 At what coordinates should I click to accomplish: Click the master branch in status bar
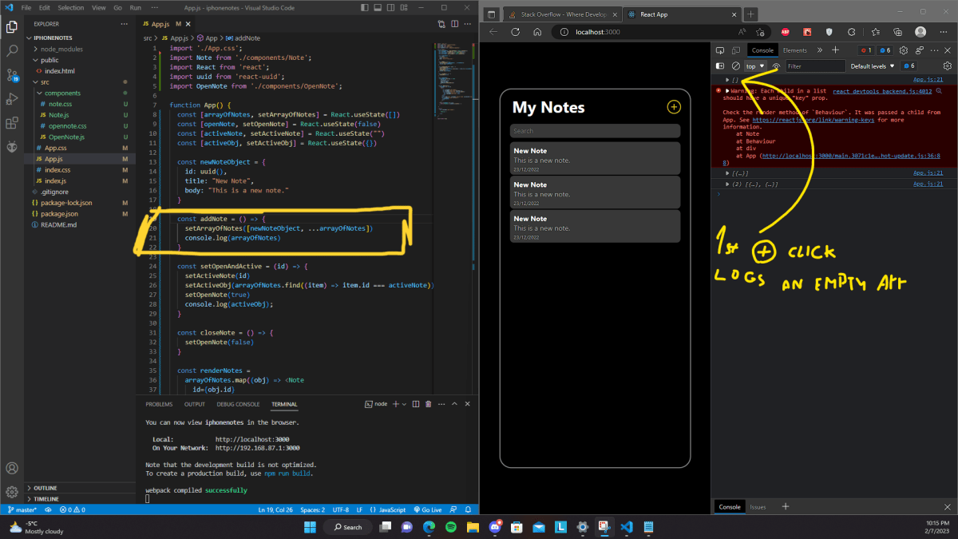(x=22, y=509)
